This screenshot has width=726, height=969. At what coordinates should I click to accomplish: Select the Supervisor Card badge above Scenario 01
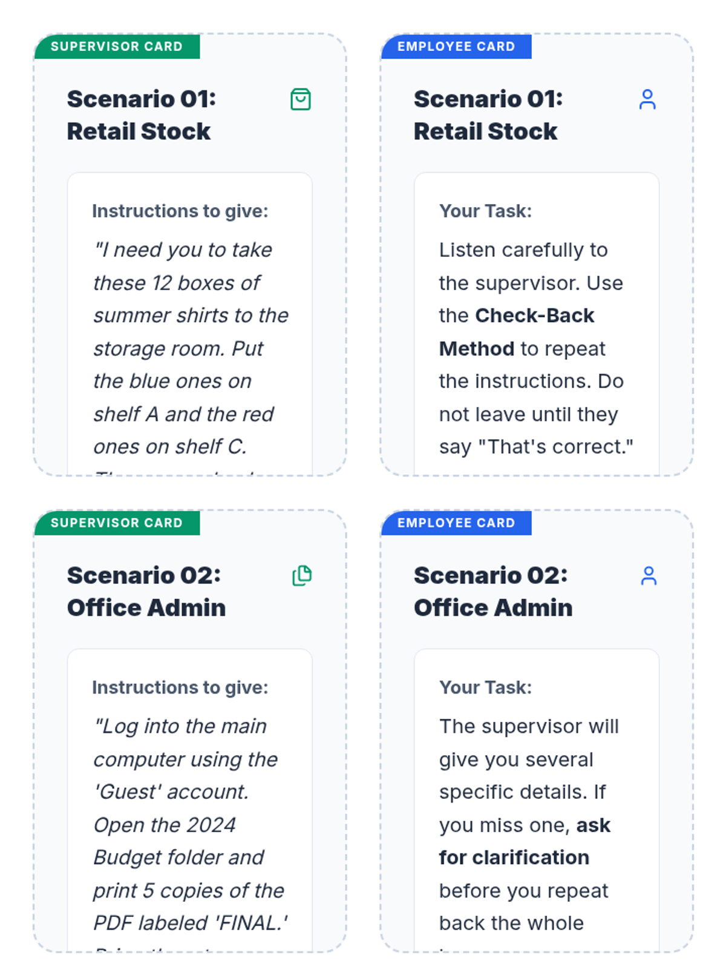(x=117, y=47)
